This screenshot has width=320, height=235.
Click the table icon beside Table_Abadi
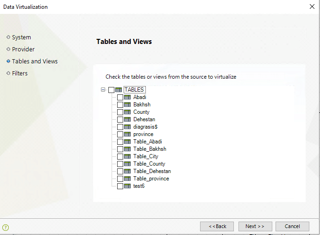127,142
